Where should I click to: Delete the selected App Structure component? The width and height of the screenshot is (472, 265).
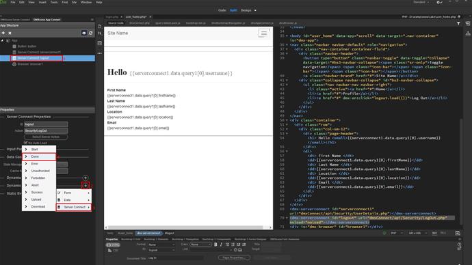tap(10, 33)
